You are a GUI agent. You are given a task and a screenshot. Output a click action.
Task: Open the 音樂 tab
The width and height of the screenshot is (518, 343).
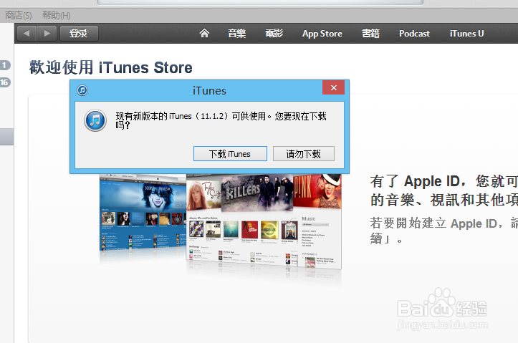pos(237,34)
